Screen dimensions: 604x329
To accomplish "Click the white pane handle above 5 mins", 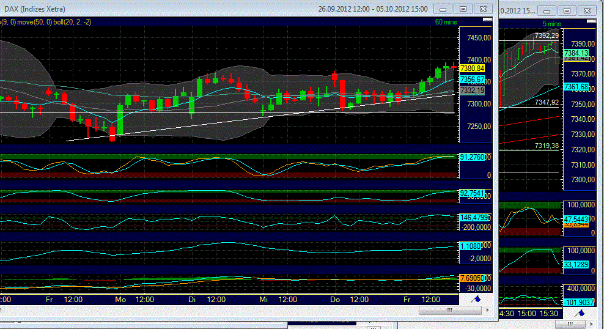I will coord(591,21).
